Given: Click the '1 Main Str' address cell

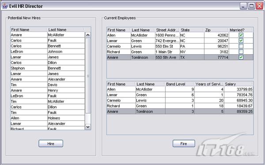Looking at the screenshot, I should click(x=167, y=52).
